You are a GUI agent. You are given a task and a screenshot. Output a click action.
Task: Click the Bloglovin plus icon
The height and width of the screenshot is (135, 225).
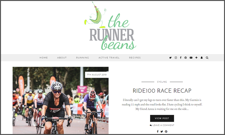[x=196, y=58]
